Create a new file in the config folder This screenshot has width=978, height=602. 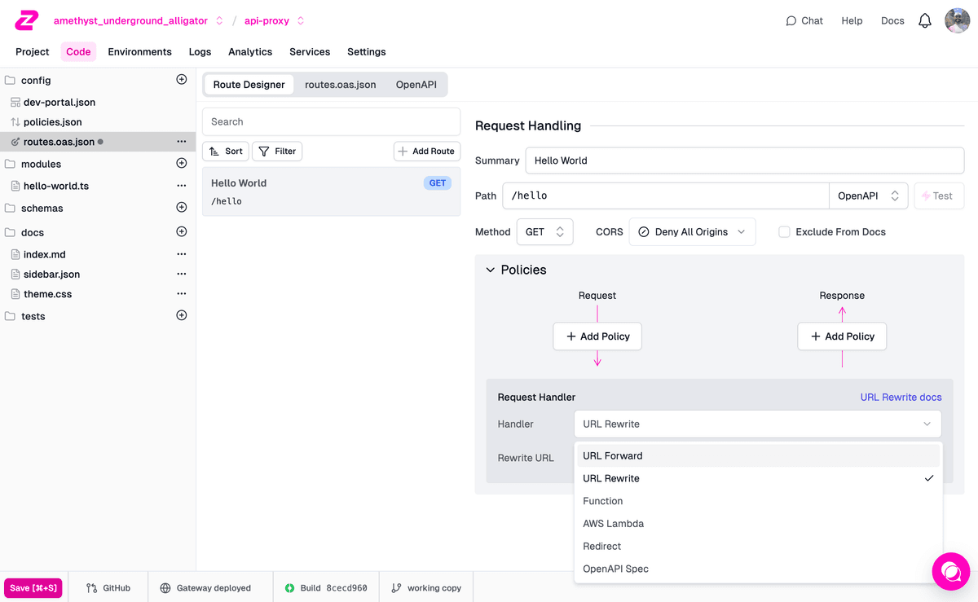pos(180,79)
